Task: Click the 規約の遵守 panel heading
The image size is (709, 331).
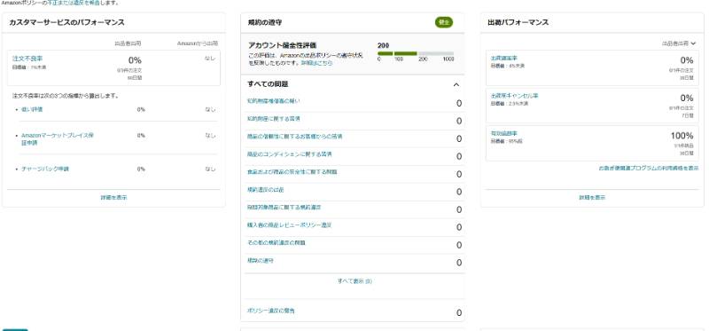Action: (265, 22)
